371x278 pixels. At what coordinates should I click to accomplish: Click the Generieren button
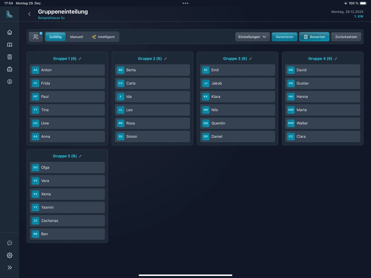coord(284,37)
